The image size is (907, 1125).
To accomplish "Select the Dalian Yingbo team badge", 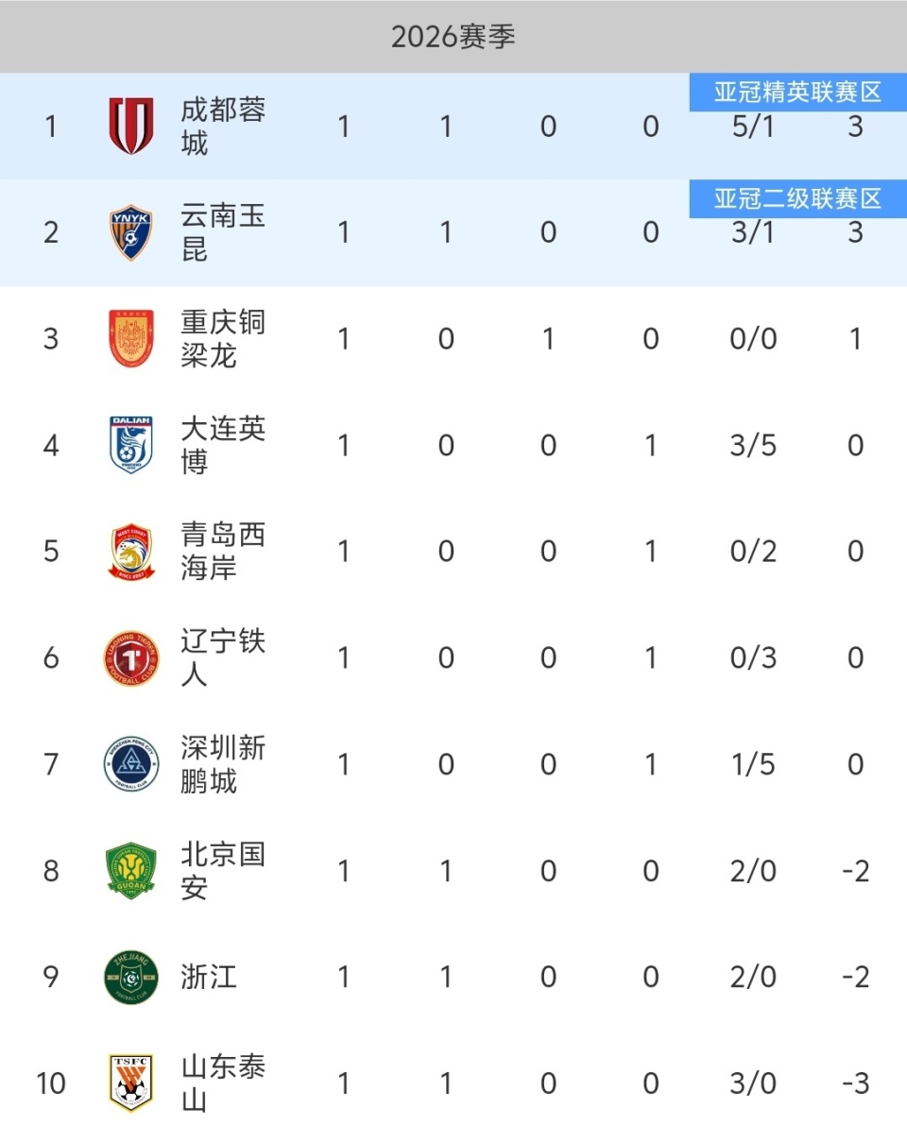I will pos(130,445).
